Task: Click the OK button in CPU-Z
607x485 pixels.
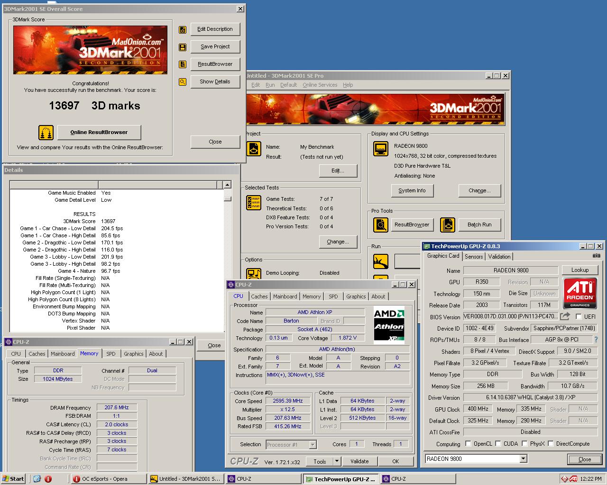Action: (x=395, y=461)
